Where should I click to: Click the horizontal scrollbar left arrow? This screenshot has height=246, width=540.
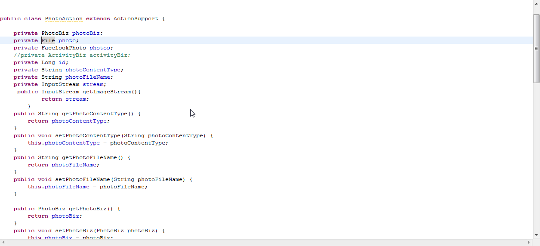click(x=3, y=243)
